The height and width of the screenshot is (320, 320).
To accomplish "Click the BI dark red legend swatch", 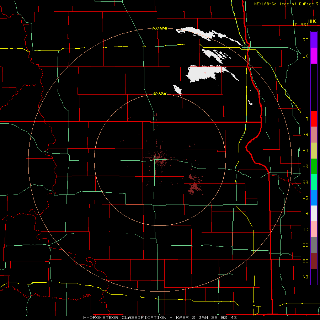I will click(314, 261).
